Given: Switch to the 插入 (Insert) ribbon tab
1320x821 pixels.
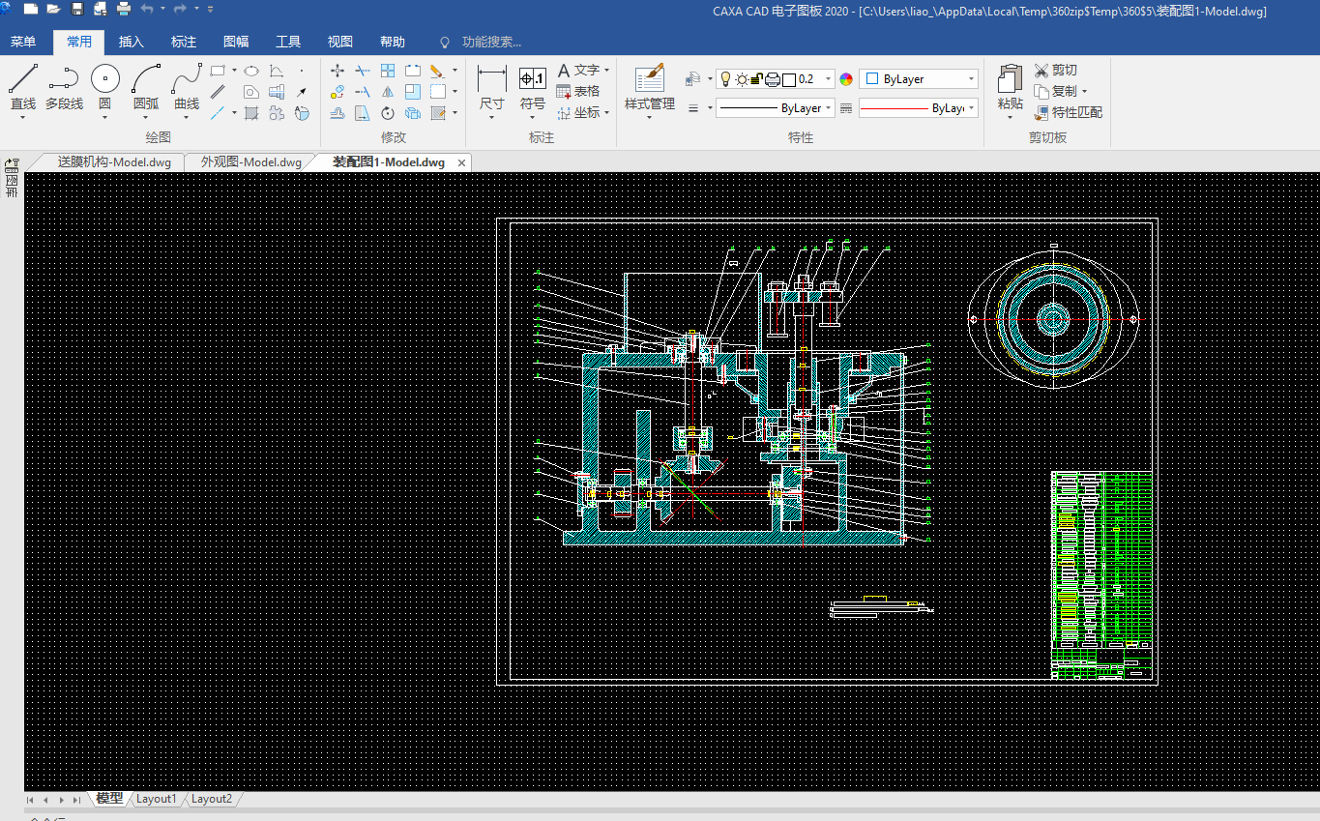Looking at the screenshot, I should click(x=131, y=42).
